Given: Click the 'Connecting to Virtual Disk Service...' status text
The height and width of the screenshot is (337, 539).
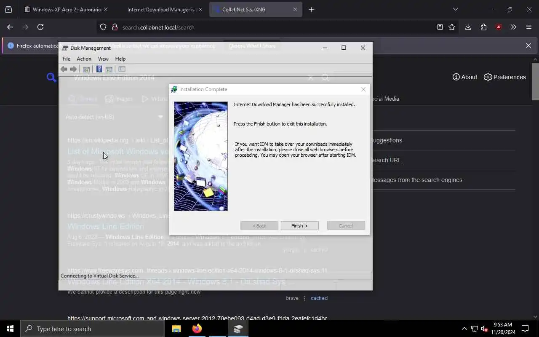Looking at the screenshot, I should (99, 276).
